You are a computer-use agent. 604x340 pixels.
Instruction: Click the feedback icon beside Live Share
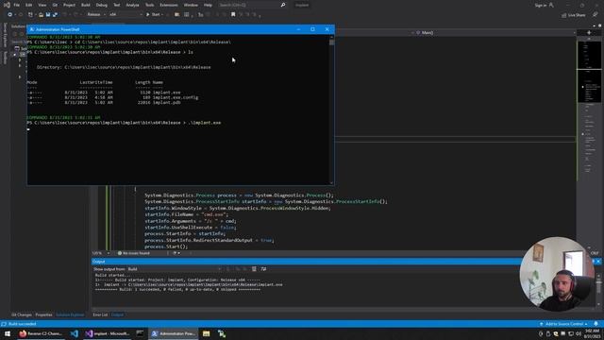tap(596, 15)
